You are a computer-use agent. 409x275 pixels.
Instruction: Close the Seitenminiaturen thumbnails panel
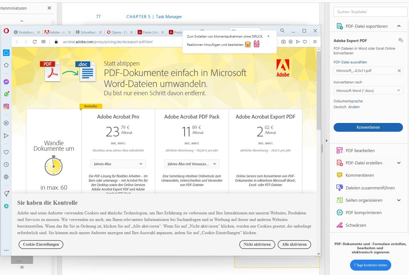tap(49, 8)
